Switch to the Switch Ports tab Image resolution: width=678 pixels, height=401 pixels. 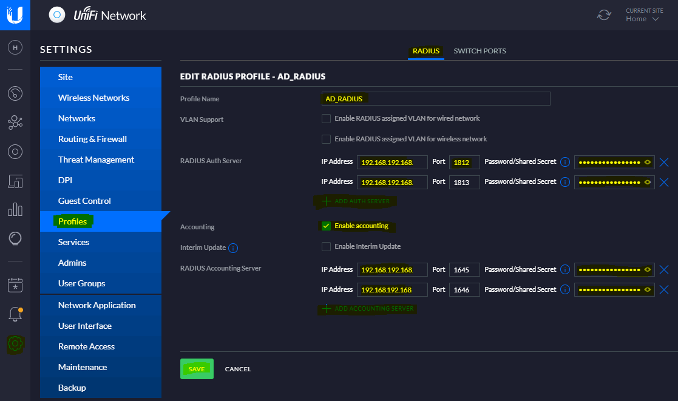(x=480, y=51)
